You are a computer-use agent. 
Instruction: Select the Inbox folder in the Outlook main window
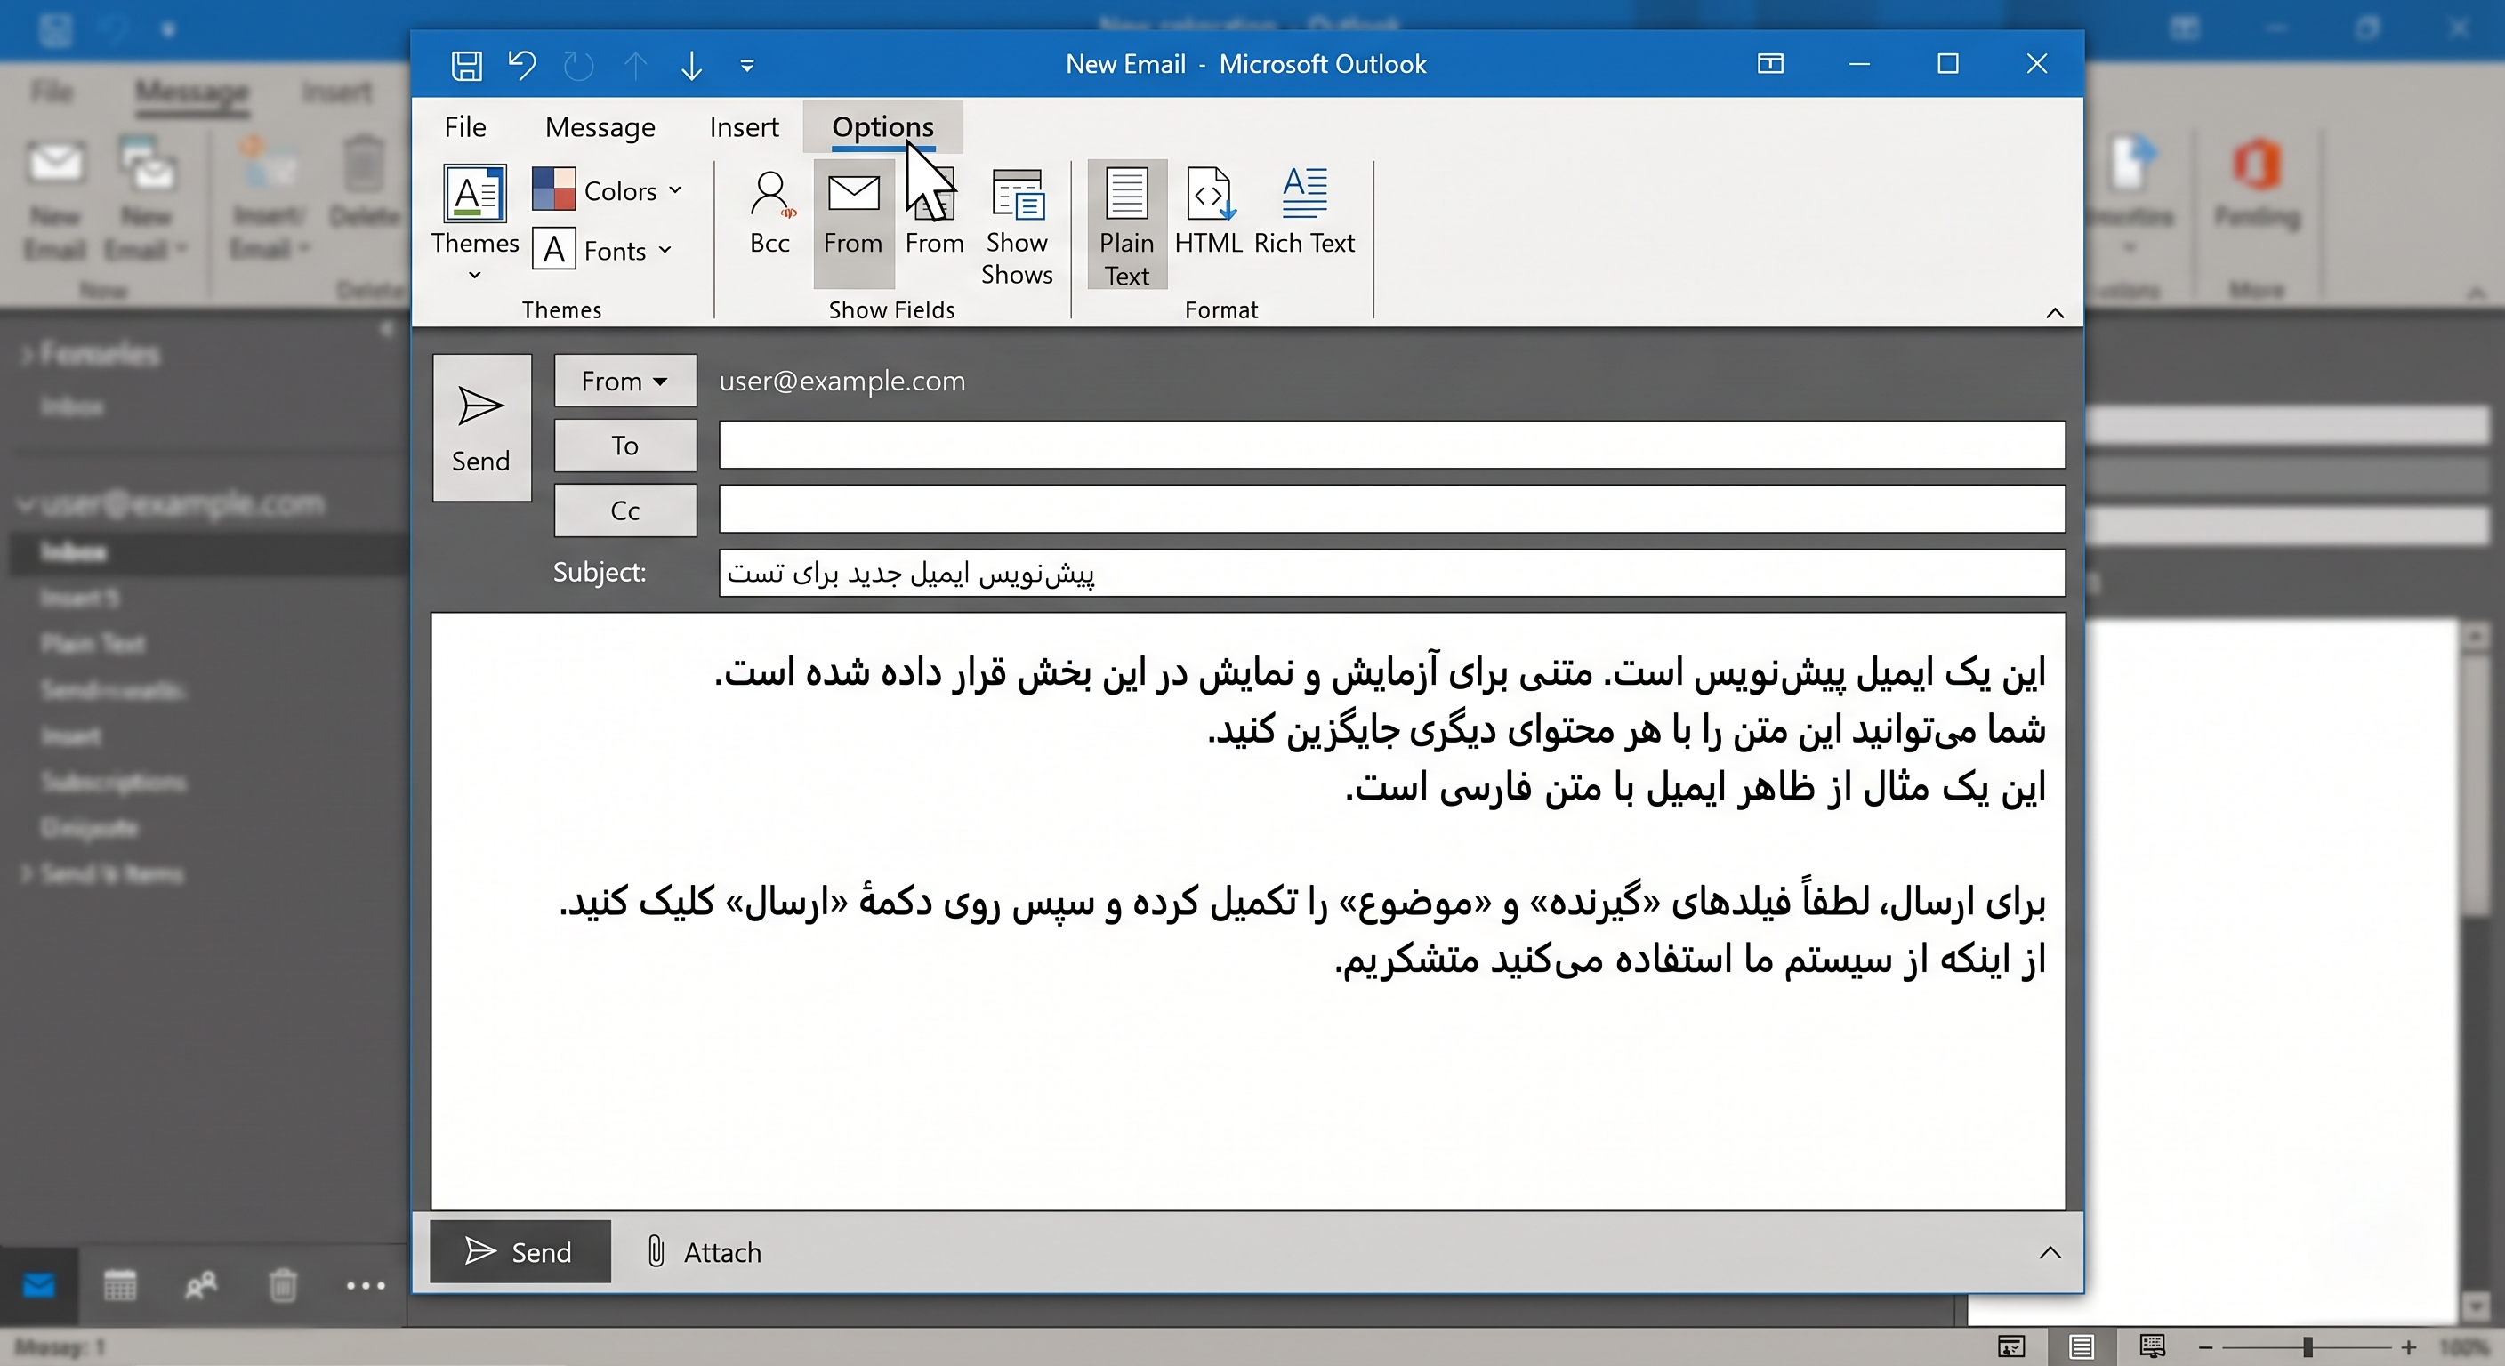[x=209, y=551]
